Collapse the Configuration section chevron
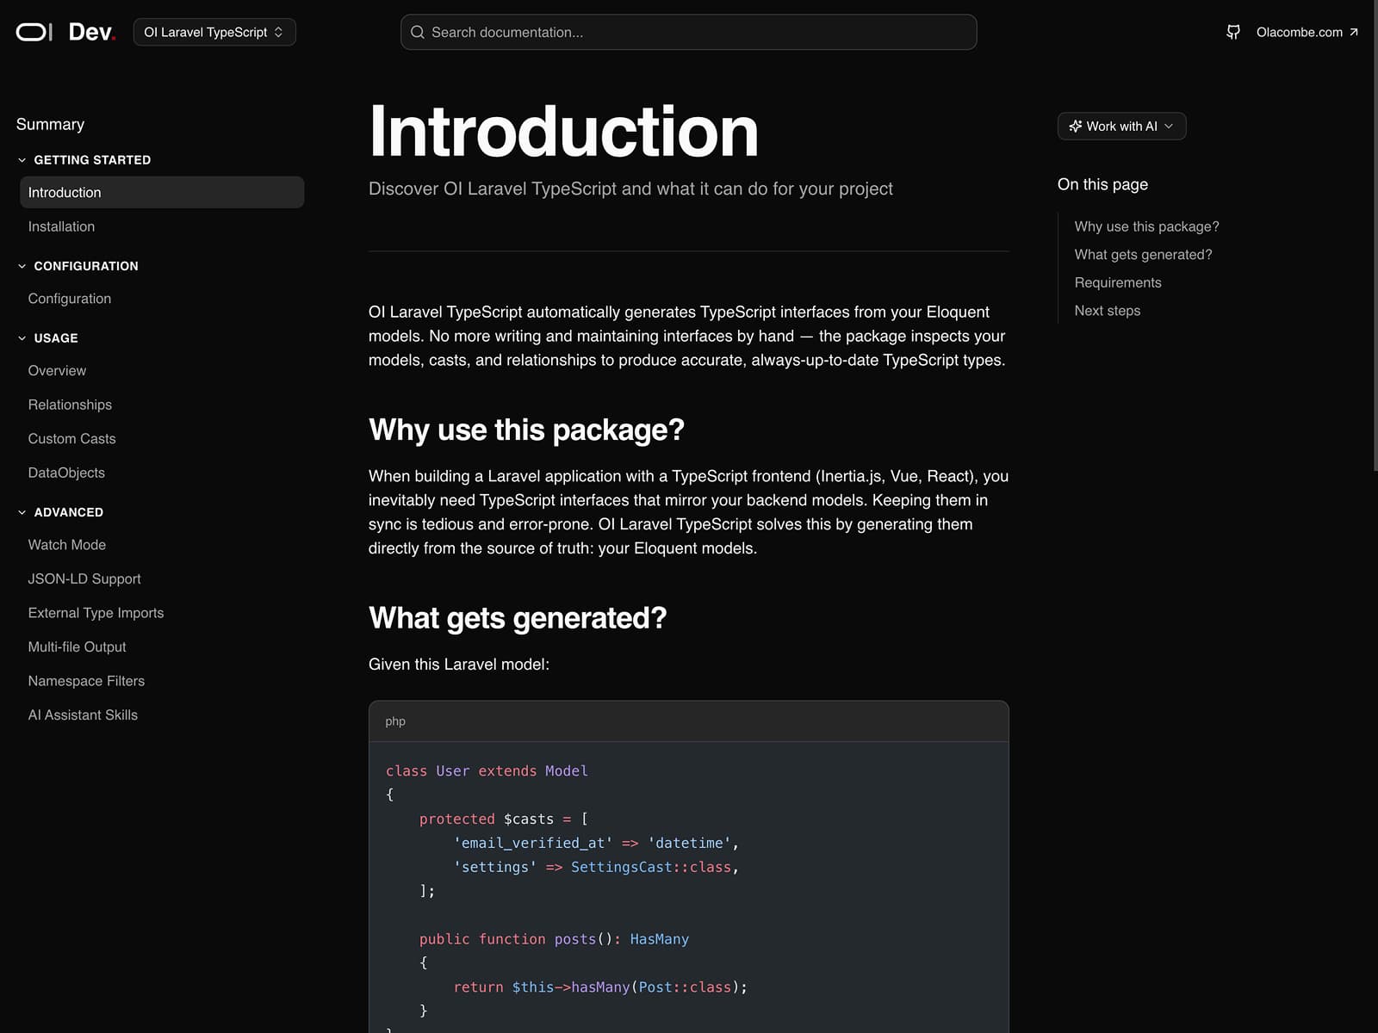This screenshot has width=1378, height=1033. click(x=22, y=266)
